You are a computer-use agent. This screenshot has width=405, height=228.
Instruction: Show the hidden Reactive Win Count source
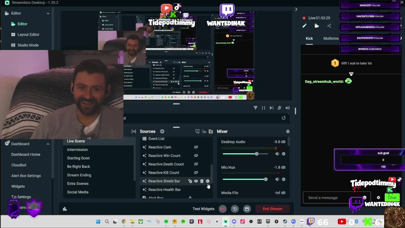pyautogui.click(x=196, y=156)
